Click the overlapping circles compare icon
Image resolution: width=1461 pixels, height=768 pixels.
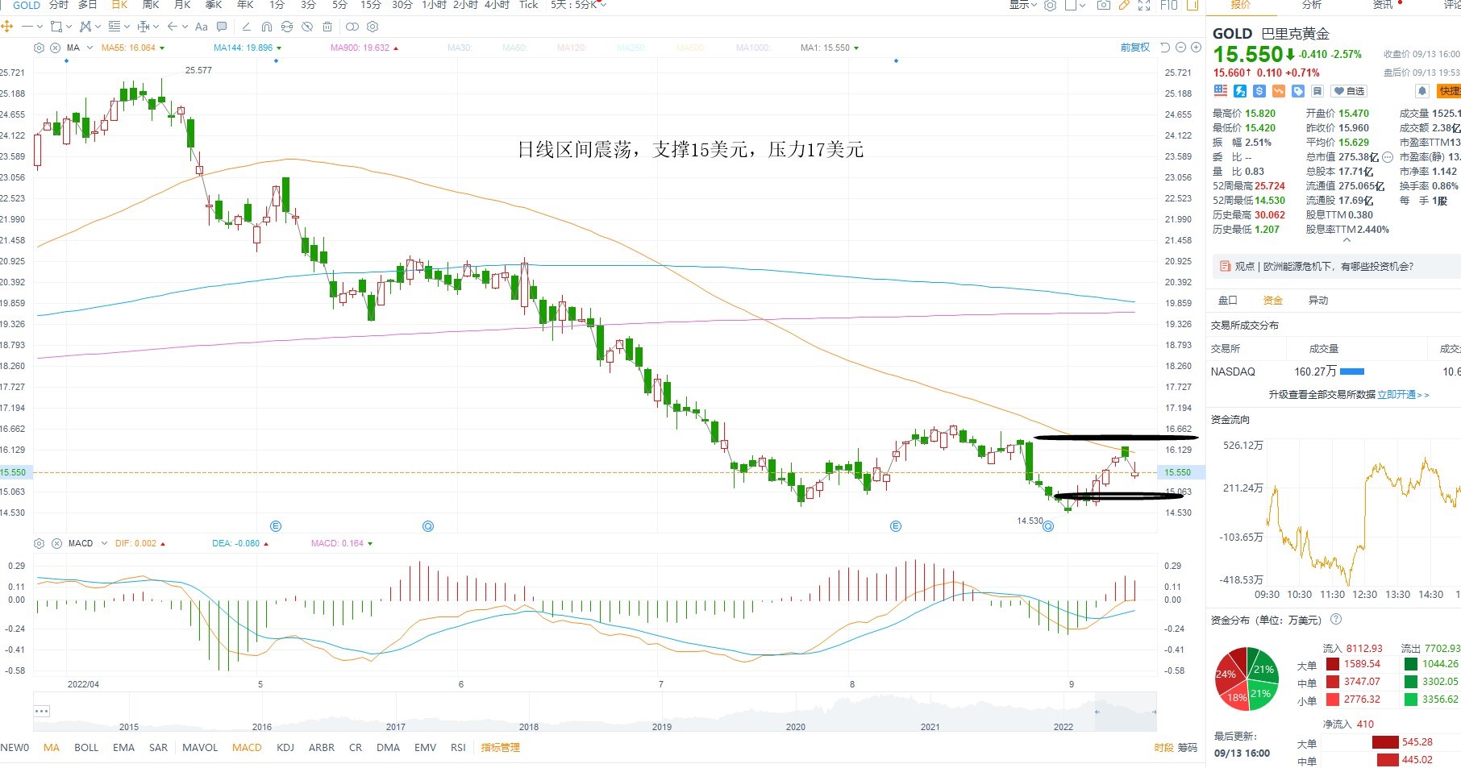pos(352,27)
